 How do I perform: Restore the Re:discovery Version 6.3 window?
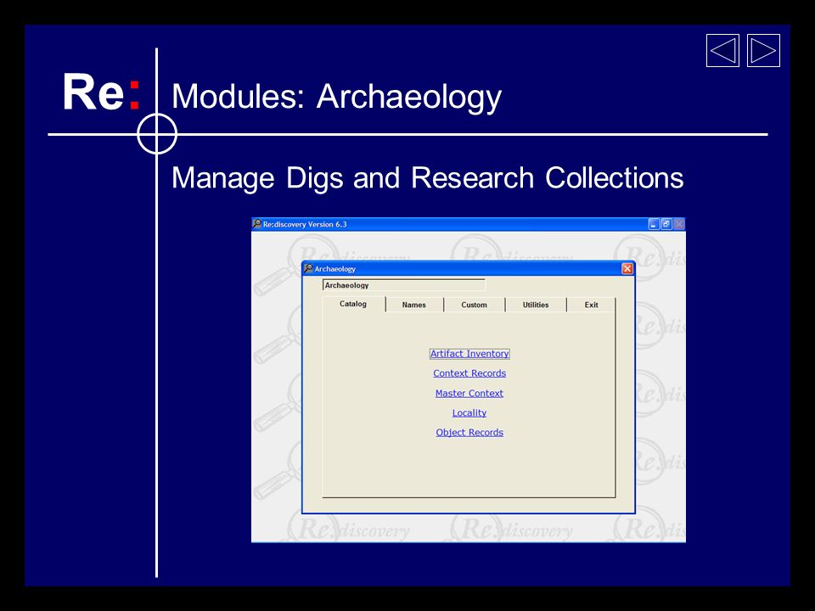(666, 224)
